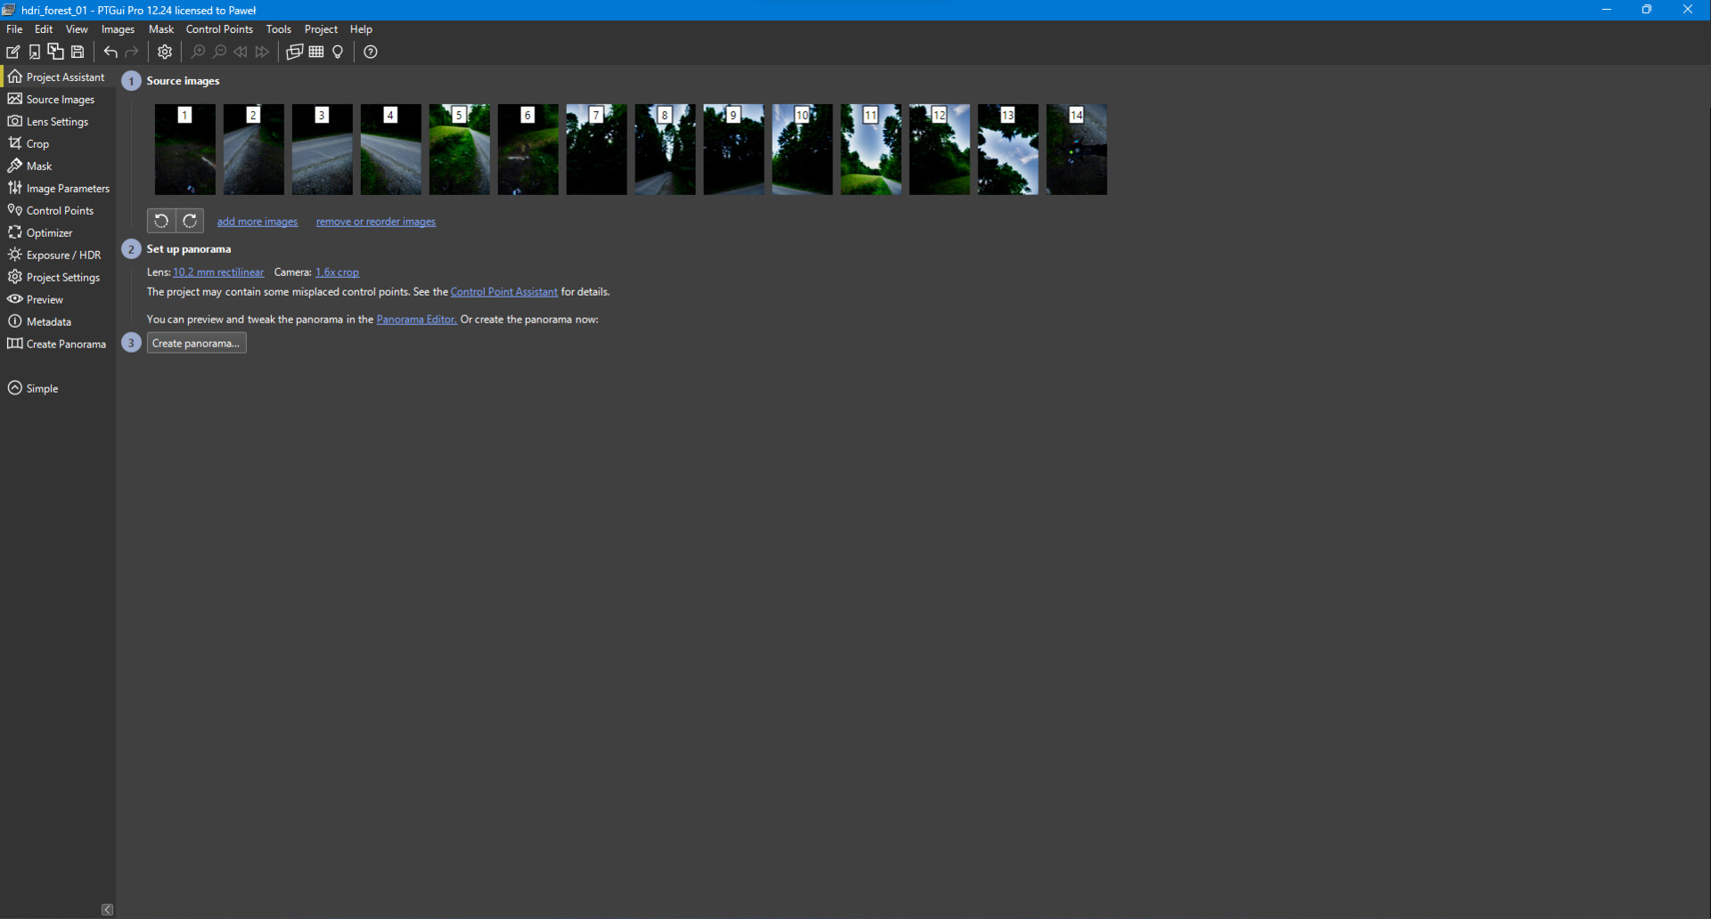Screen dimensions: 1711x919
Task: Click 'remove or reorder images' link
Action: (376, 222)
